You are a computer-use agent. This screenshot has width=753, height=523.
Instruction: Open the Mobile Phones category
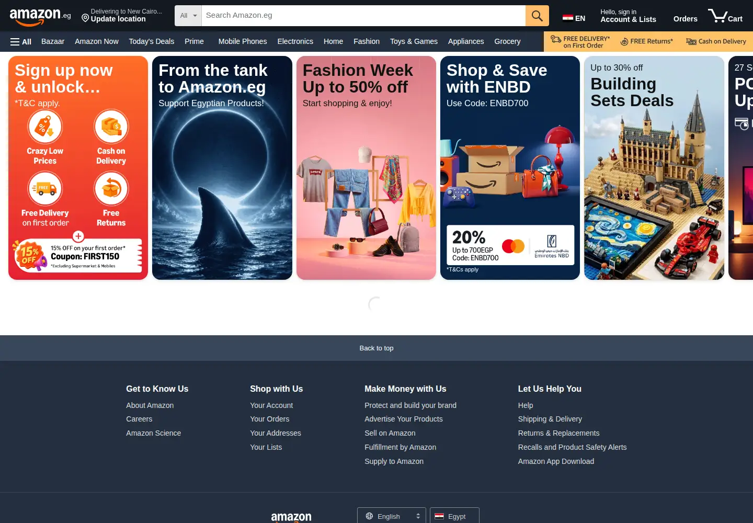pos(243,41)
